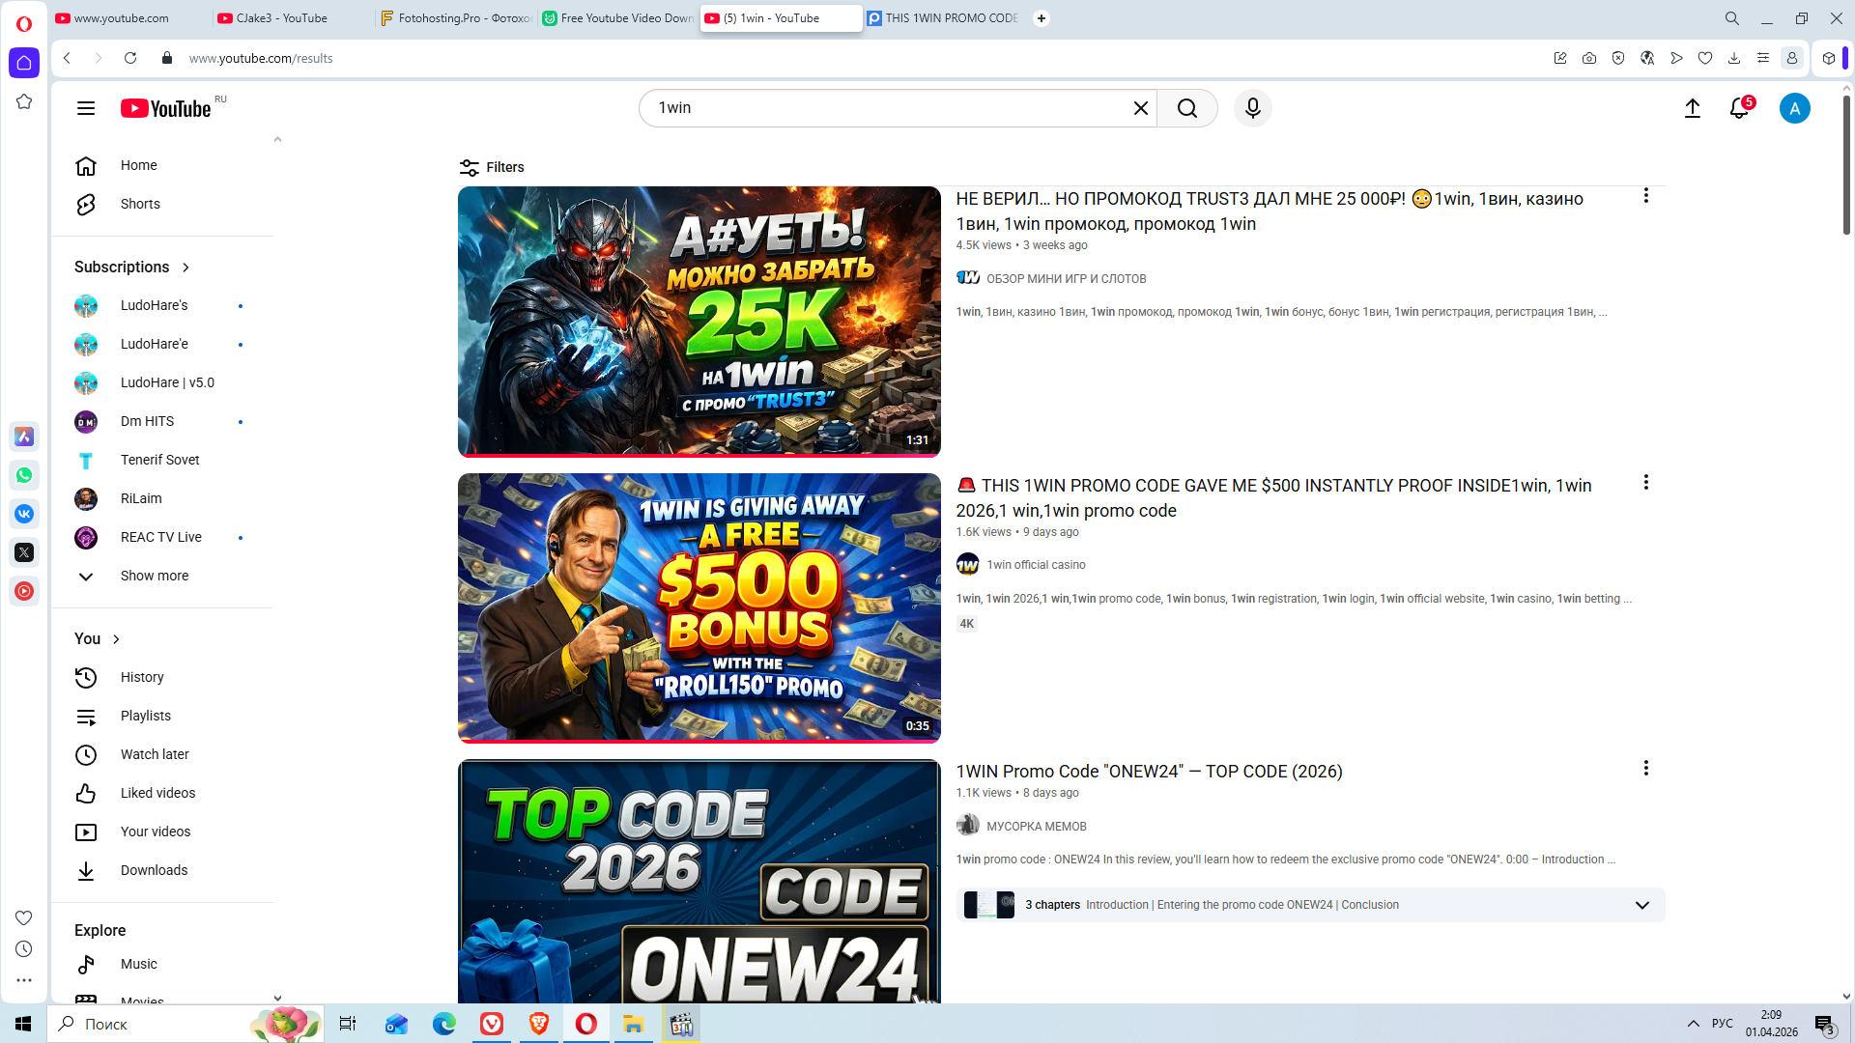
Task: Open the Filters toggle panel
Action: point(492,167)
